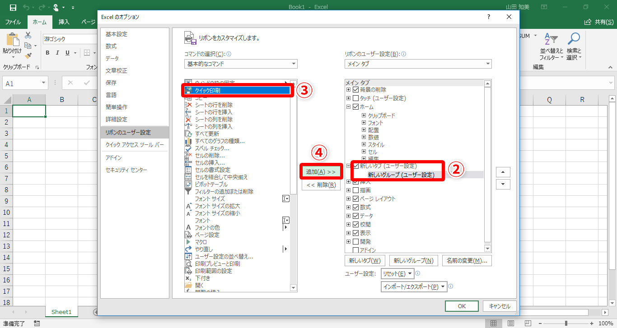This screenshot has height=328, width=617.
Task: Click the フィルターの追加または削除 funnel icon
Action: [x=189, y=192]
